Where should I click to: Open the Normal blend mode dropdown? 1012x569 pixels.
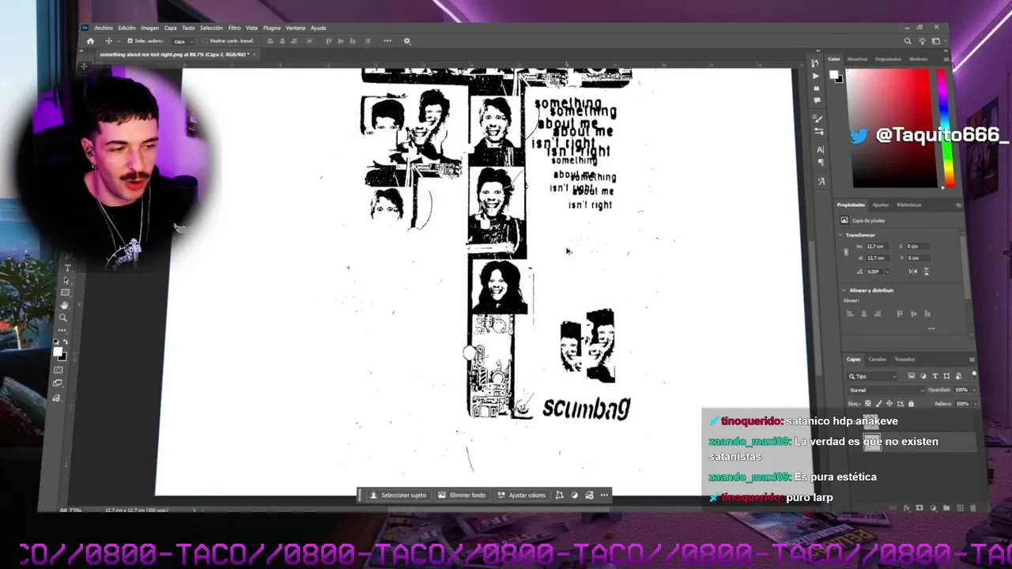[886, 390]
